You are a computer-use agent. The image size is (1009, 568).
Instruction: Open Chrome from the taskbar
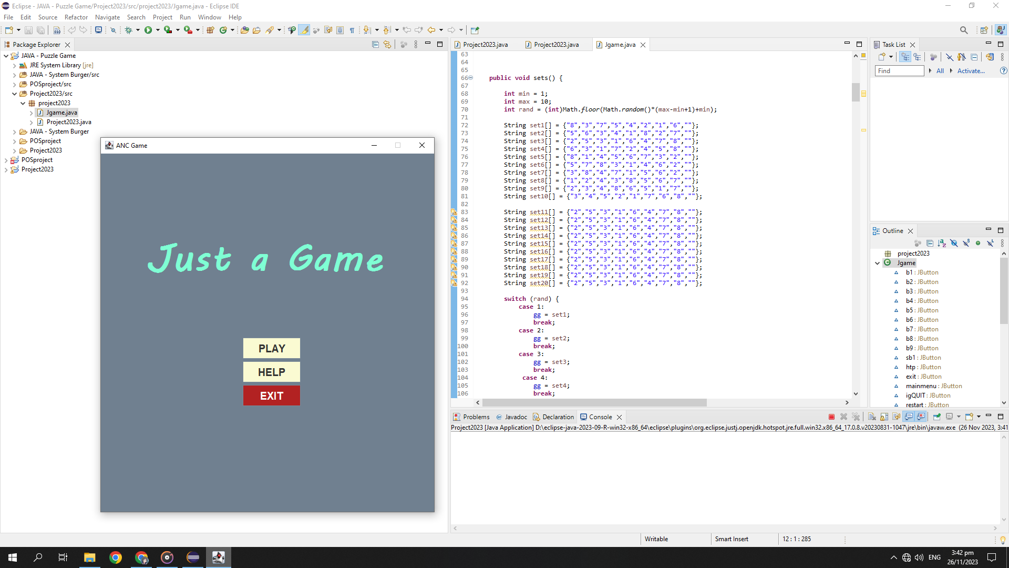116,557
